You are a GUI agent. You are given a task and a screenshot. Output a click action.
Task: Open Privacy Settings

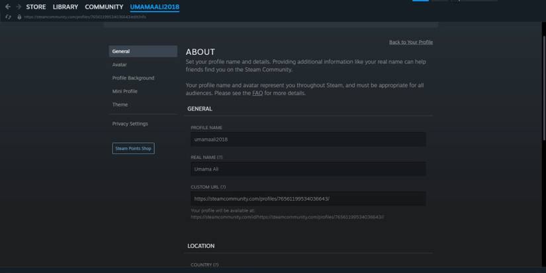130,124
